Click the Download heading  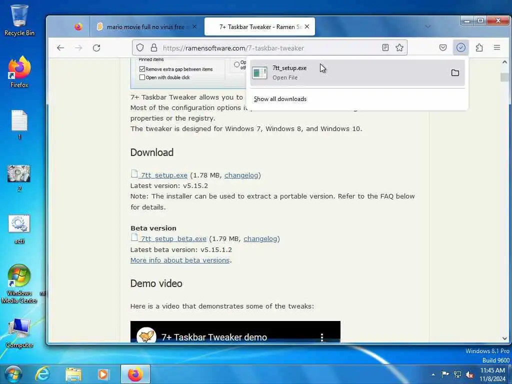point(152,152)
